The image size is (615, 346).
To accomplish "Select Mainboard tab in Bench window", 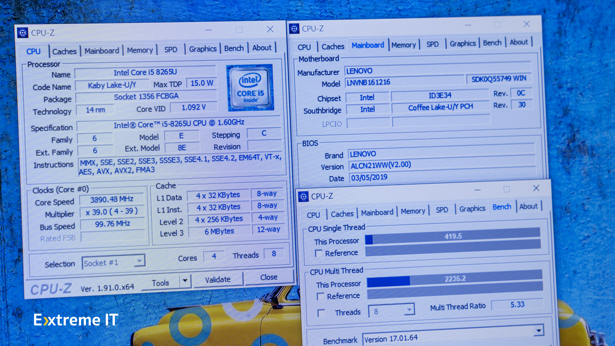I will (x=377, y=213).
